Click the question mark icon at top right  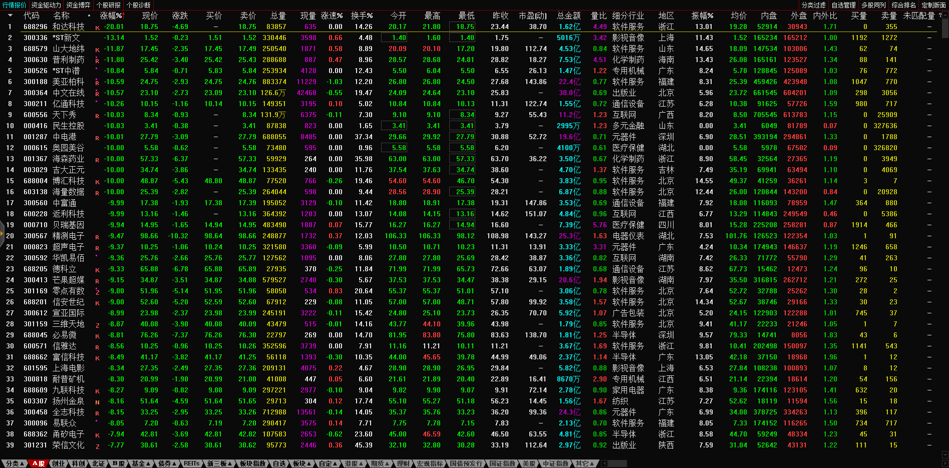pyautogui.click(x=940, y=16)
